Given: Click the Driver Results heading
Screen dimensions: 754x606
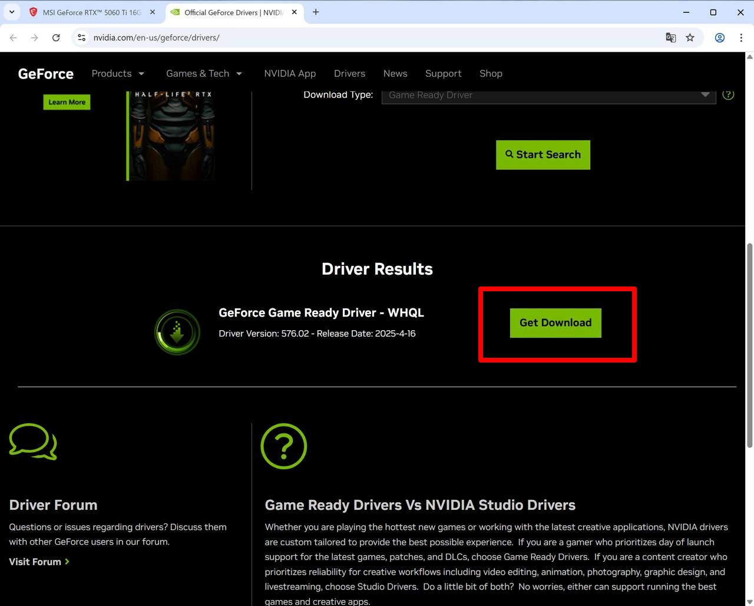Looking at the screenshot, I should pyautogui.click(x=377, y=269).
